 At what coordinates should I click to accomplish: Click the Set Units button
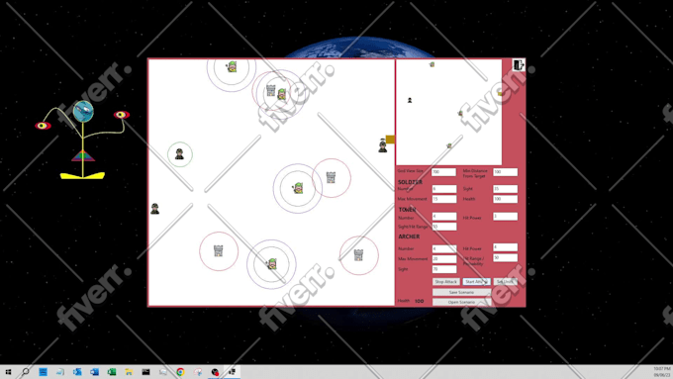505,282
